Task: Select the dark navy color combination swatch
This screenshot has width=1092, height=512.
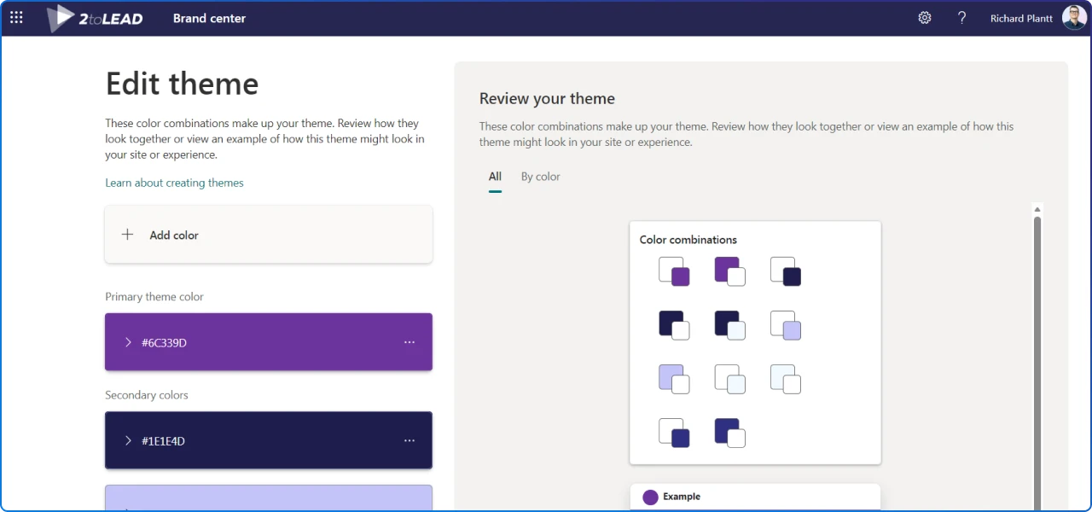Action: (785, 271)
